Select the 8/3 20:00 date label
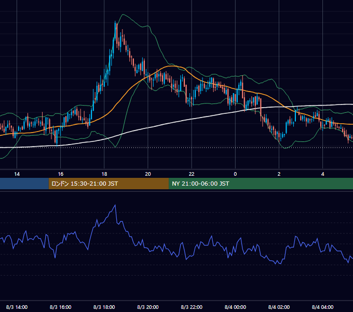Image resolution: width=353 pixels, height=312 pixels. click(x=148, y=307)
